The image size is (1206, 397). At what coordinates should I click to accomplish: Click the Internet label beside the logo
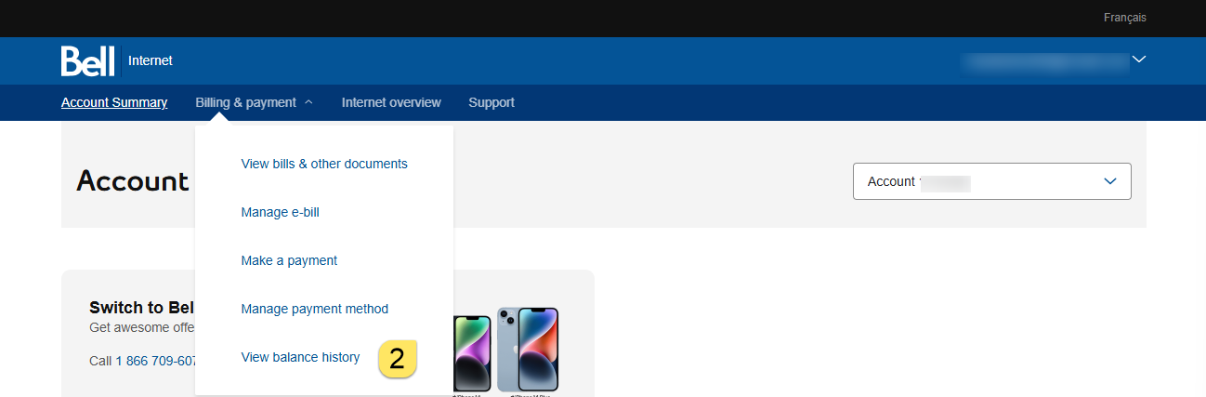click(x=151, y=60)
